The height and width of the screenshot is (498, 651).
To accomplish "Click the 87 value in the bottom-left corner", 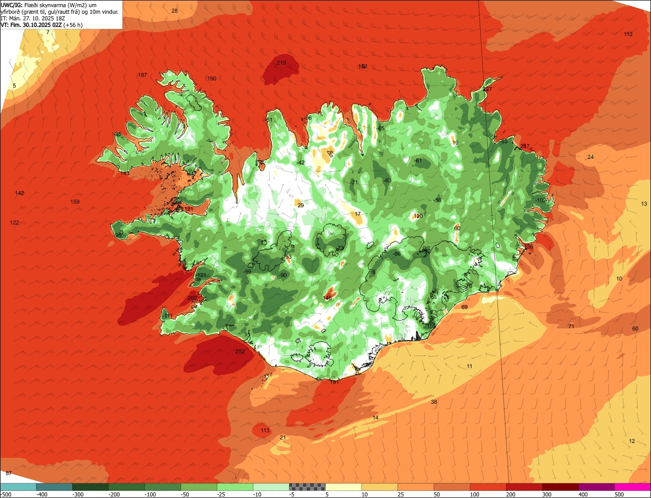I will tap(9, 474).
